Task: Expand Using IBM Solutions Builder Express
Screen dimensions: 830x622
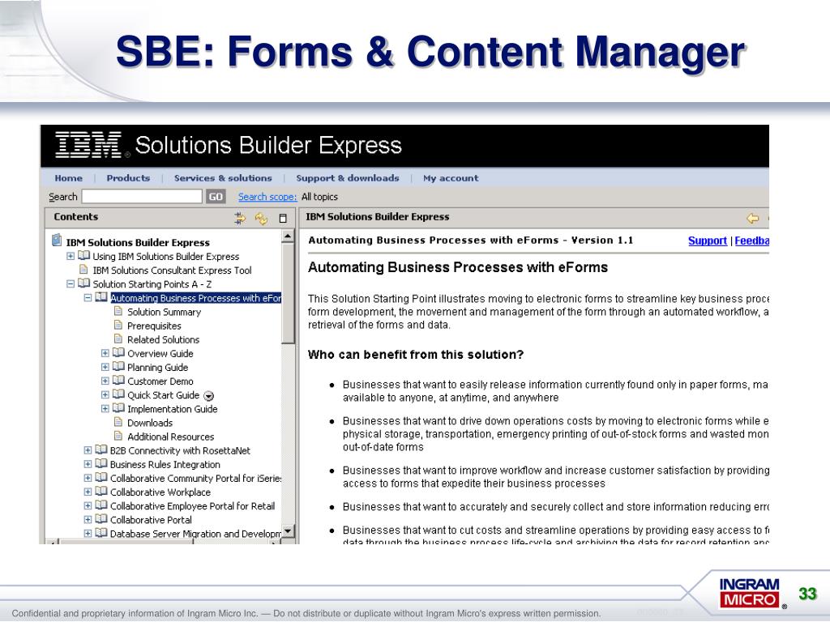Action: (x=71, y=256)
